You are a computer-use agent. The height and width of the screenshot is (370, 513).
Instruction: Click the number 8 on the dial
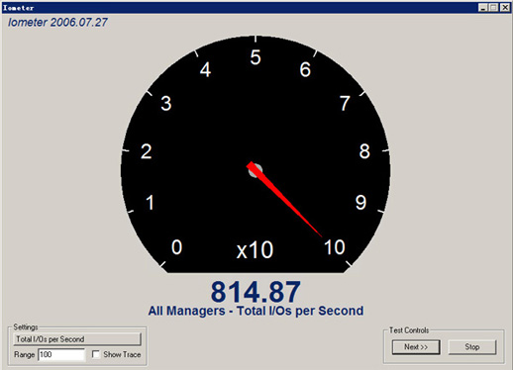coord(364,151)
